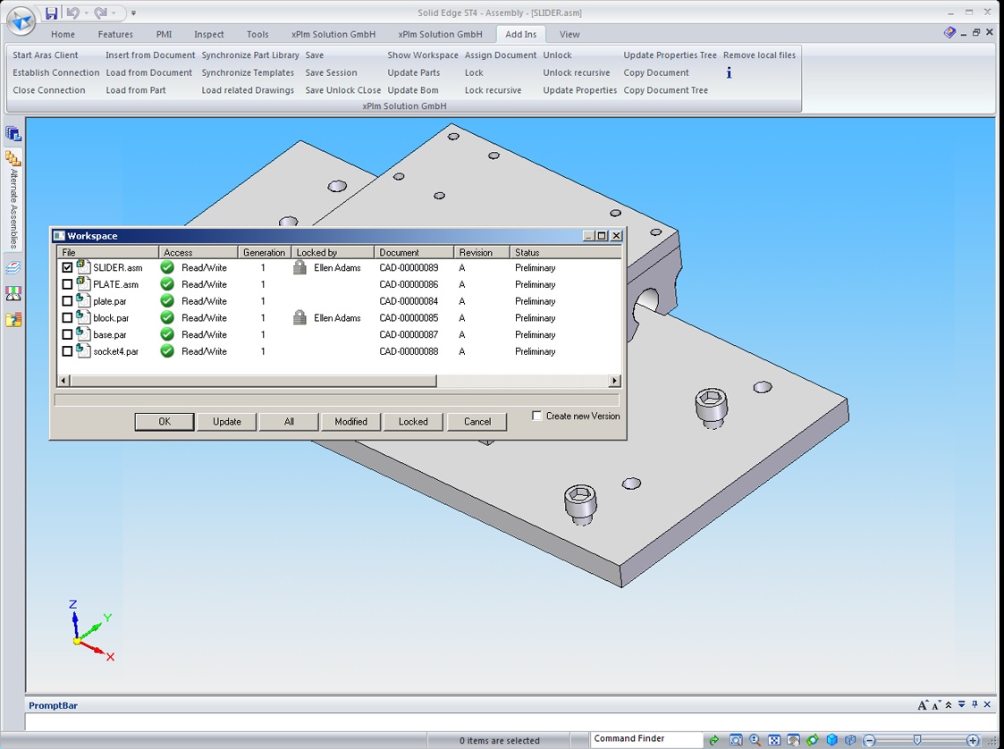This screenshot has width=1004, height=749.
Task: Switch to the PMI ribbon tab
Action: point(164,35)
